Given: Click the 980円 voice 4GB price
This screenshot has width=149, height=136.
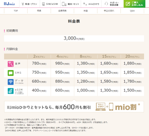Looking at the screenshot, I should pyautogui.click(x=63, y=63).
